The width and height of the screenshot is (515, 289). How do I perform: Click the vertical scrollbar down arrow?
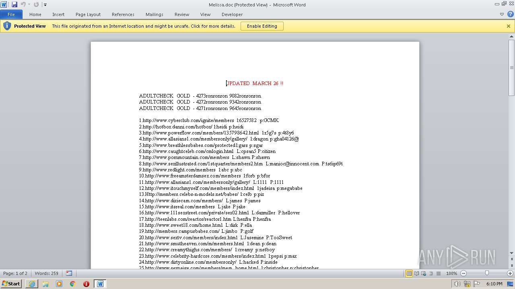512,253
